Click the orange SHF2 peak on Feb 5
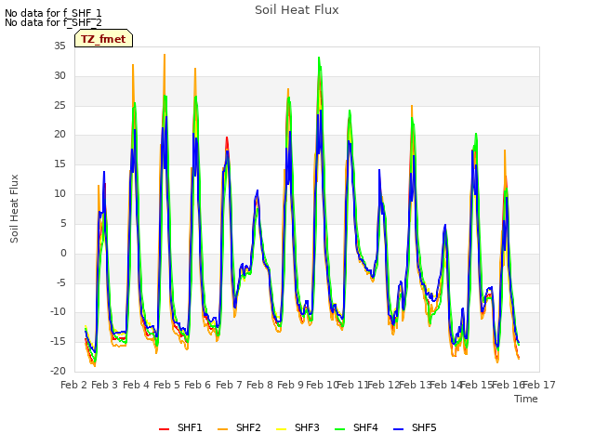Viewport: 595px width, 446px height. (x=165, y=55)
